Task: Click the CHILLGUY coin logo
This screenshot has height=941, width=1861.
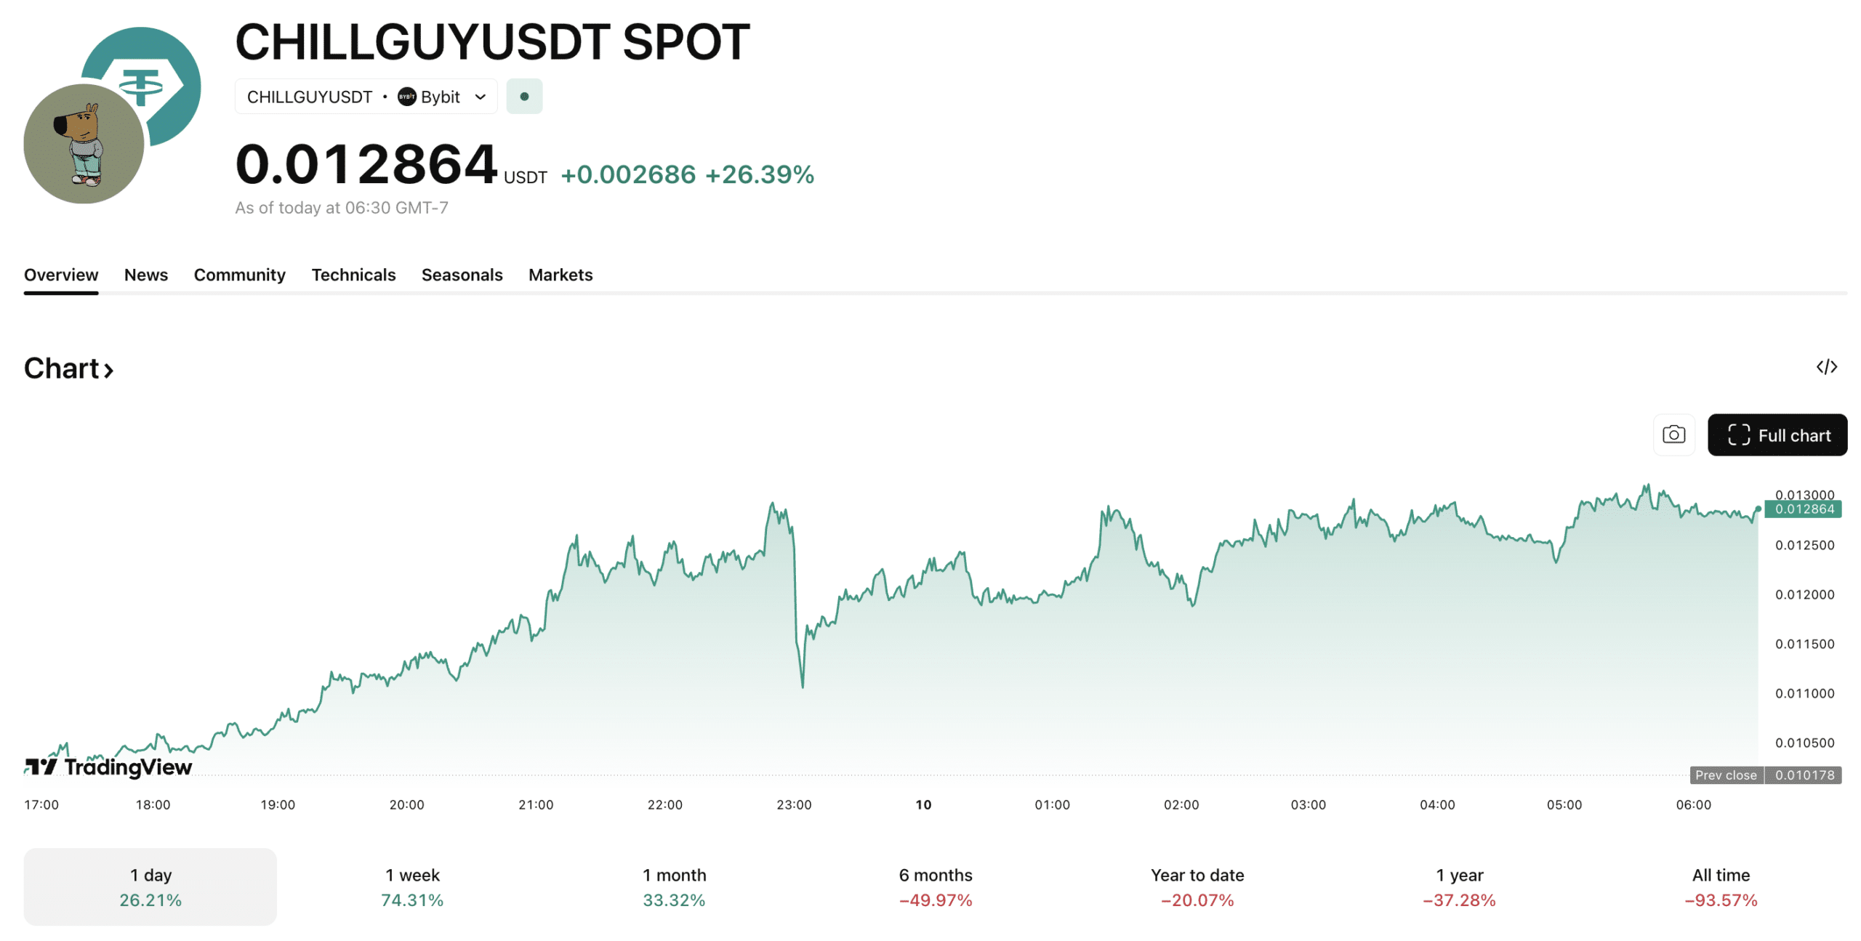Action: point(84,143)
